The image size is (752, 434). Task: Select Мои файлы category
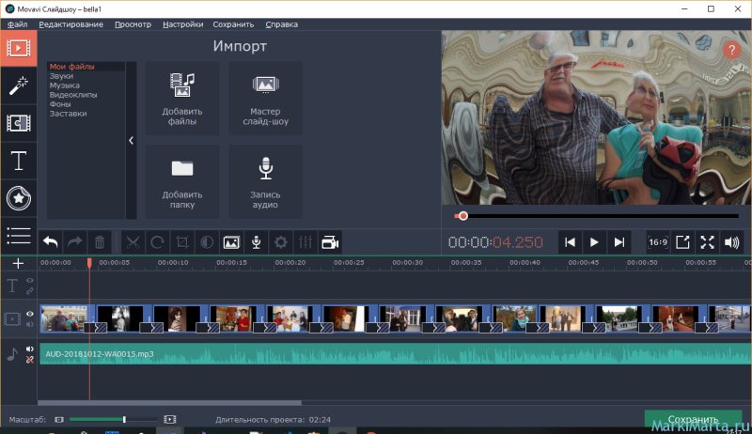click(x=72, y=67)
